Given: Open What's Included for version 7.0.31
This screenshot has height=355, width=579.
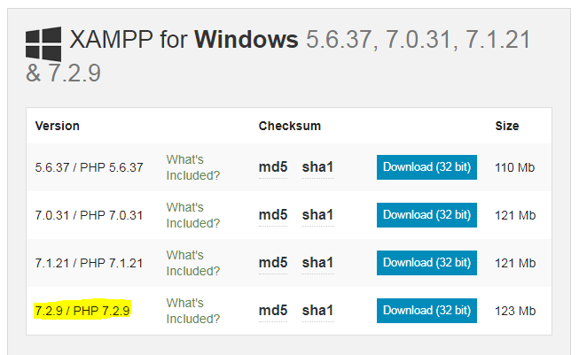Looking at the screenshot, I should click(x=192, y=215).
